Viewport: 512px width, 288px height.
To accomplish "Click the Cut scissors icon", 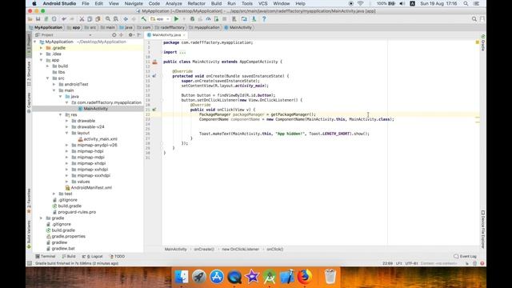I will click(82, 19).
